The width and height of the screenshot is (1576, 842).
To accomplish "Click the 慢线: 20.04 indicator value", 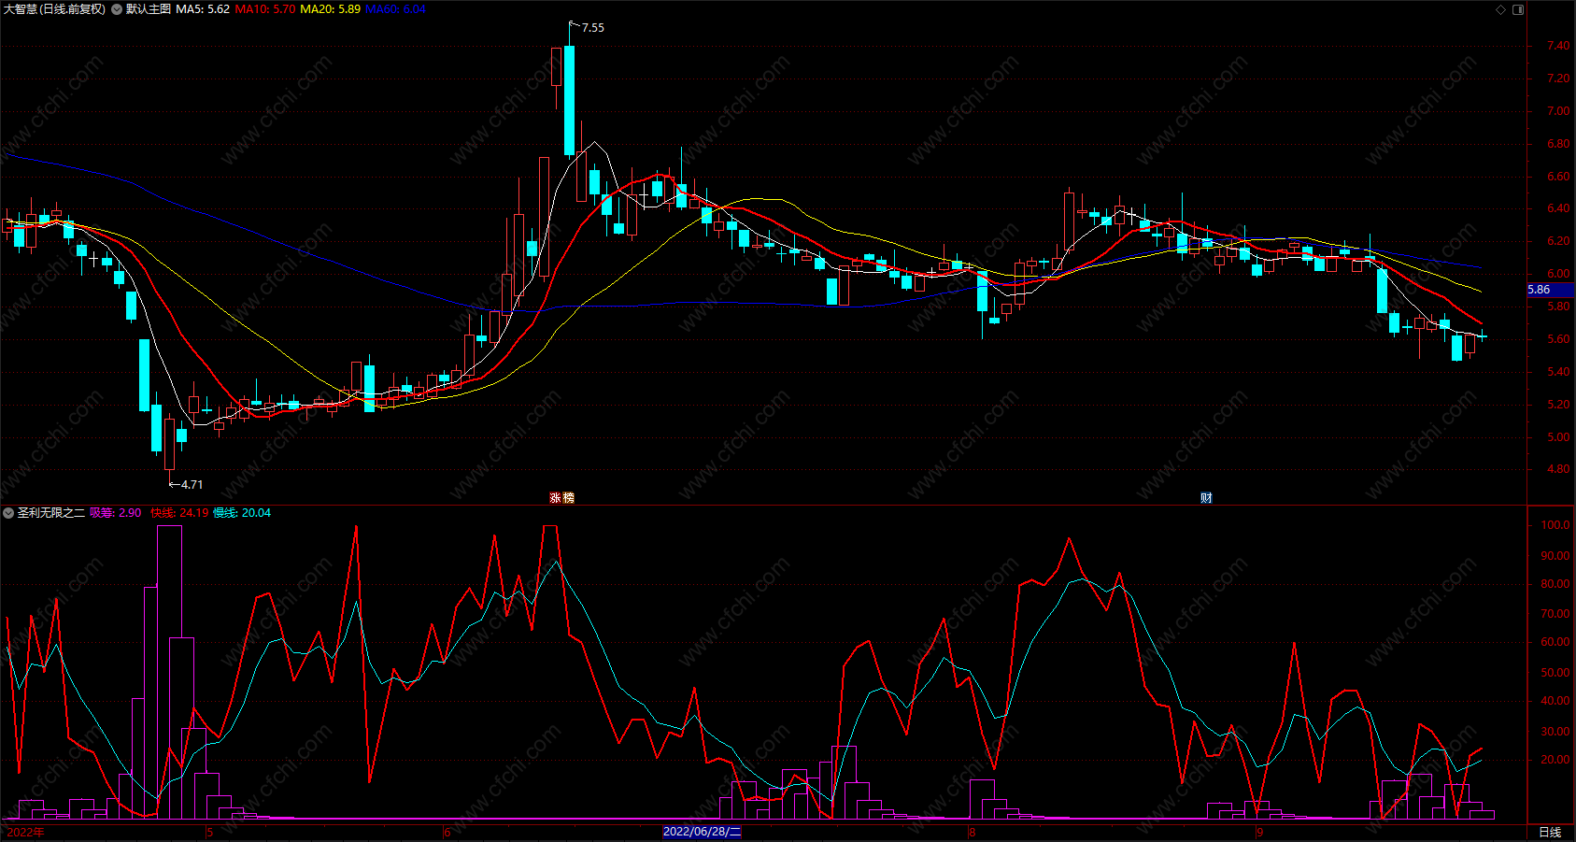I will [x=242, y=513].
